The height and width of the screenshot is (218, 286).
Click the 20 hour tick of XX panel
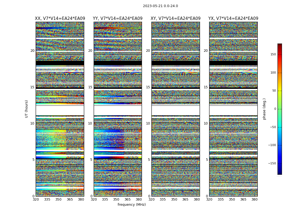coord(32,51)
